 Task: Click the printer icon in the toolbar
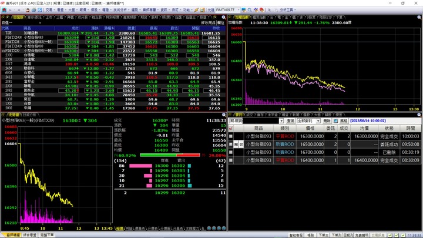[33, 10]
